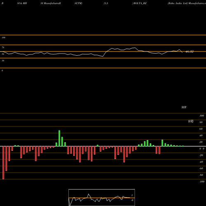Click the 60 label on MR right axis
206x206 pixels.
(201, 129)
